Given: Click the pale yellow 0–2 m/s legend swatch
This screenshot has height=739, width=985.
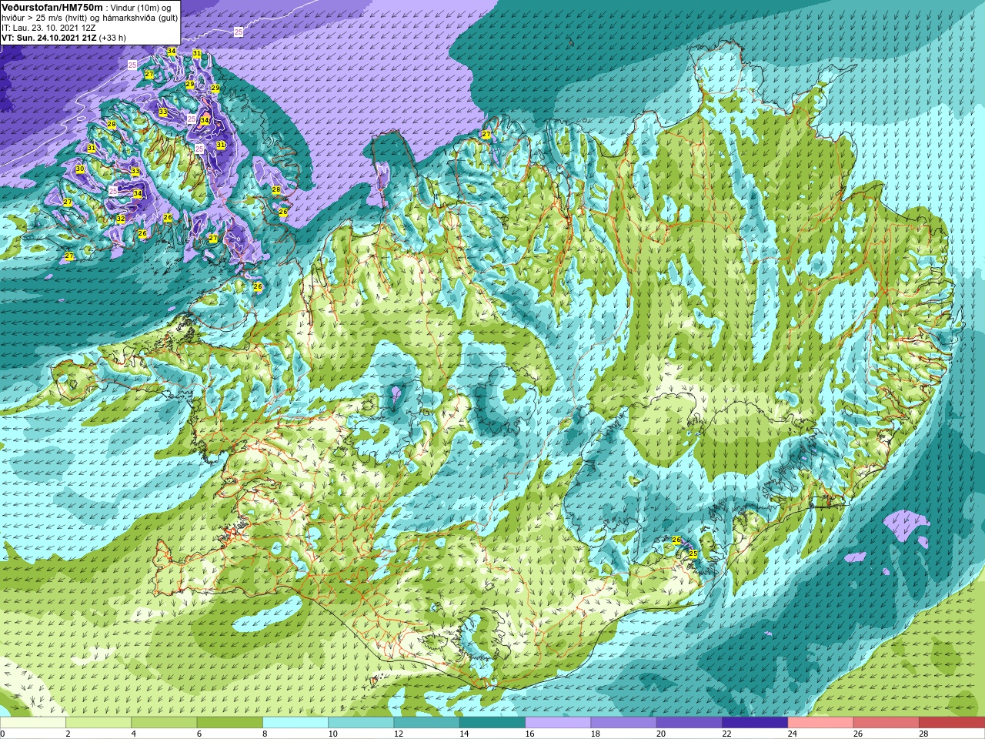Looking at the screenshot, I should 33,723.
